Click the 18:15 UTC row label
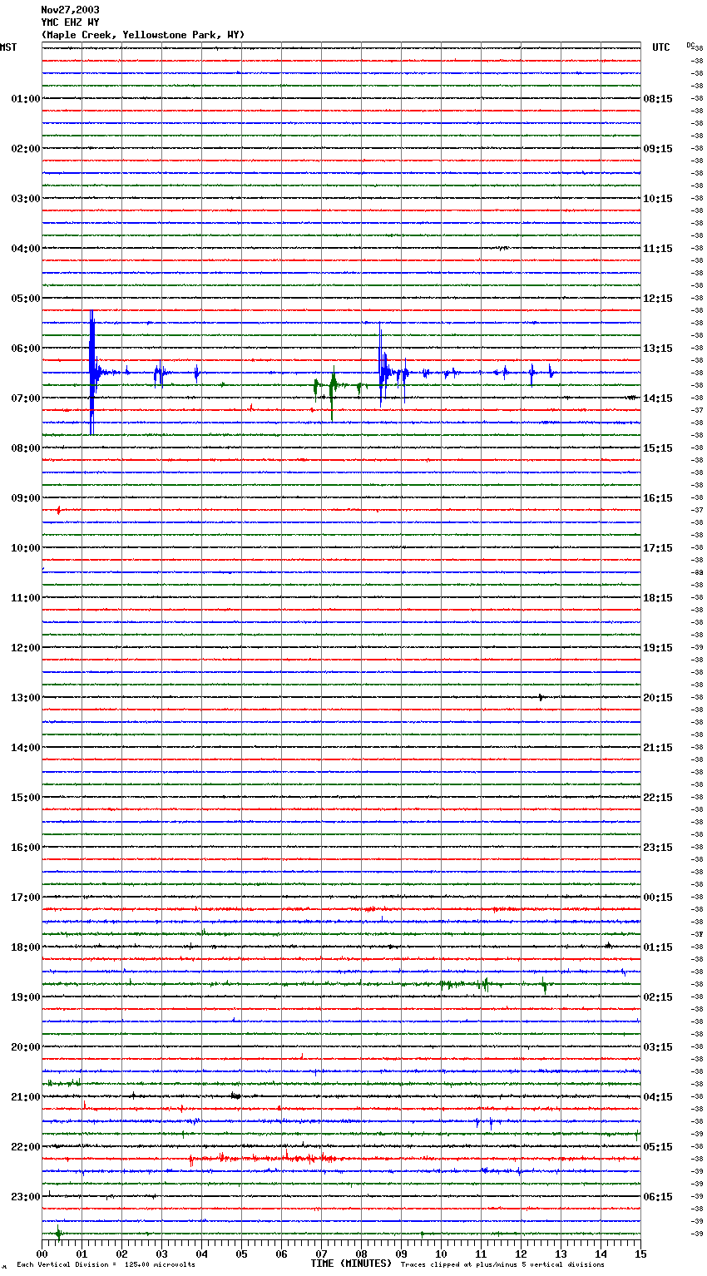The image size is (707, 1276). (x=658, y=598)
